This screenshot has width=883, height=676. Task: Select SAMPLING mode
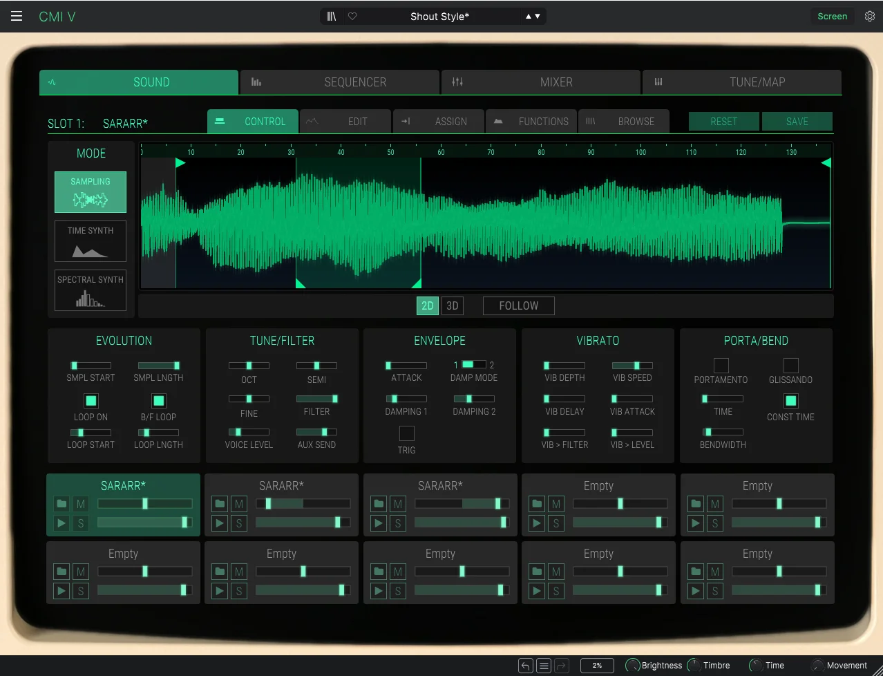(91, 192)
